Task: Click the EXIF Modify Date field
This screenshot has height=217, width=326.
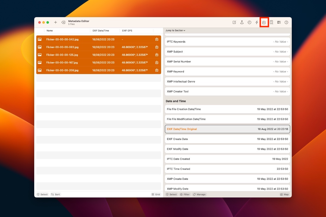Action: tap(227, 149)
